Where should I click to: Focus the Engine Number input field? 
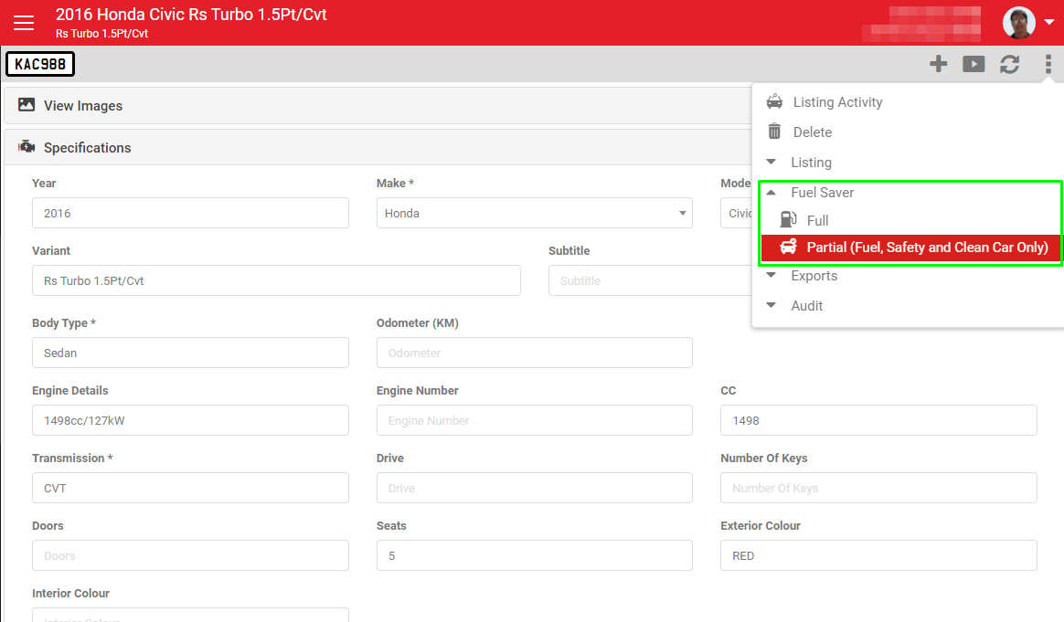[x=535, y=420]
